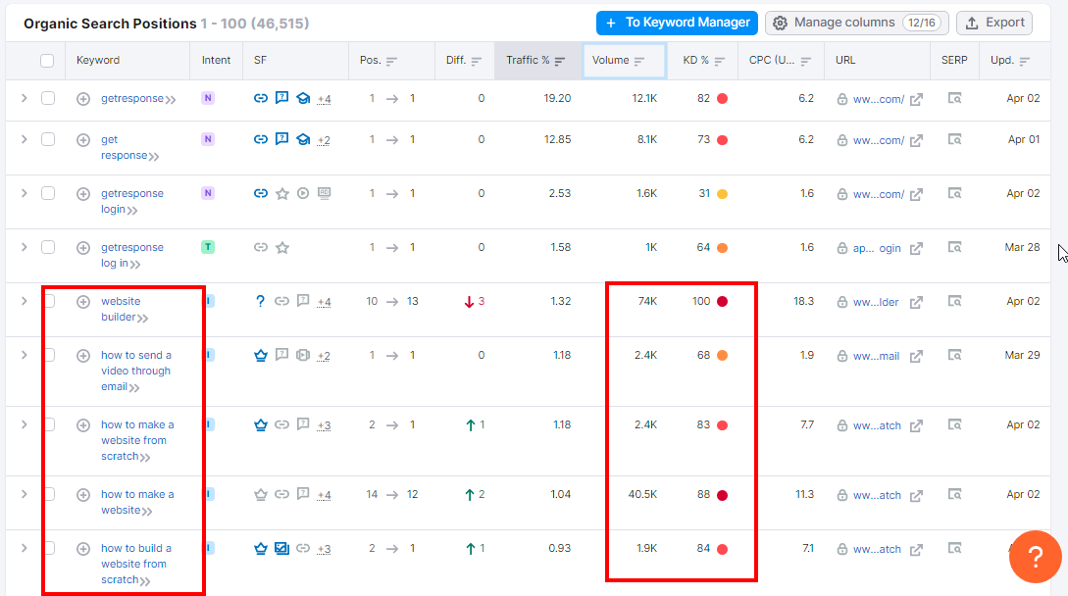Click sort icon in KD % column header

pyautogui.click(x=719, y=61)
